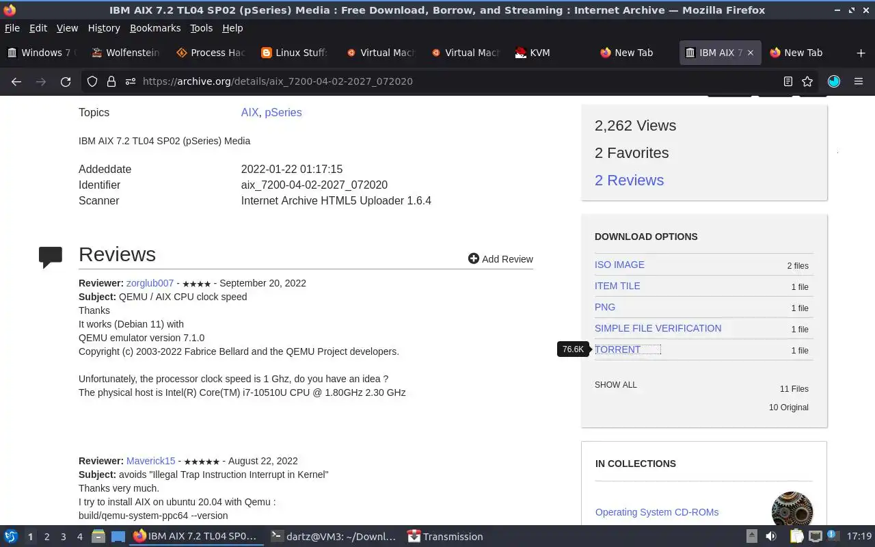Open the network tray icon
Image resolution: width=875 pixels, height=547 pixels.
[x=816, y=537]
